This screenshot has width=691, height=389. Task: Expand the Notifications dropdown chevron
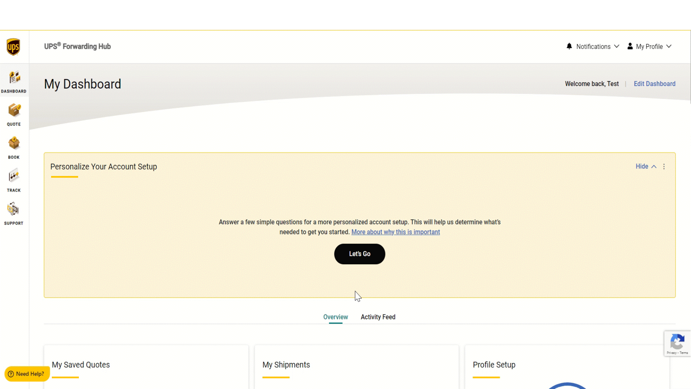pos(617,46)
